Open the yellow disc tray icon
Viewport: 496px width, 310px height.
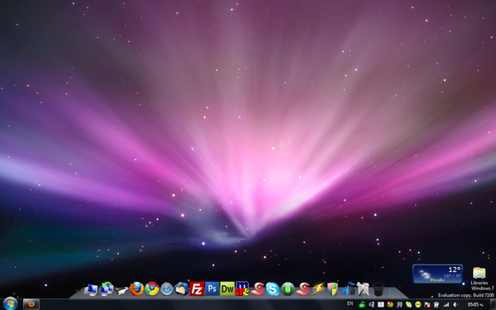[x=417, y=304]
